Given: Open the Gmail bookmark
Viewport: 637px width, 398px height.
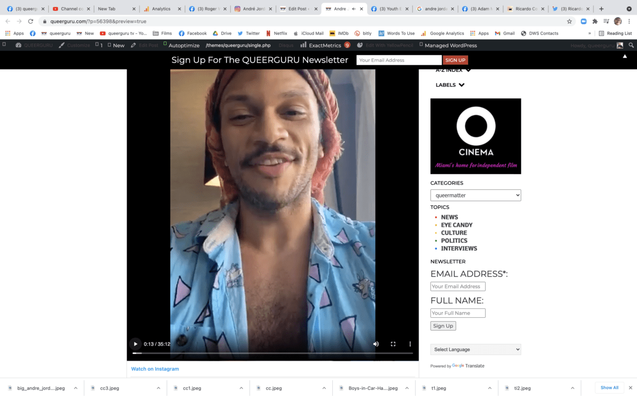Looking at the screenshot, I should pos(505,33).
